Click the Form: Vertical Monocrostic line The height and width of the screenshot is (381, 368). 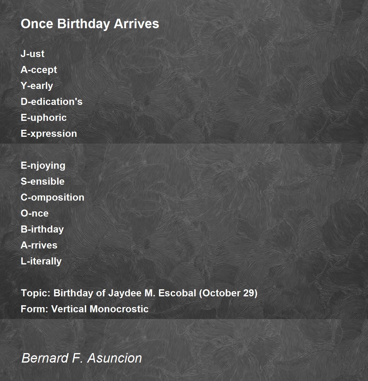(85, 309)
